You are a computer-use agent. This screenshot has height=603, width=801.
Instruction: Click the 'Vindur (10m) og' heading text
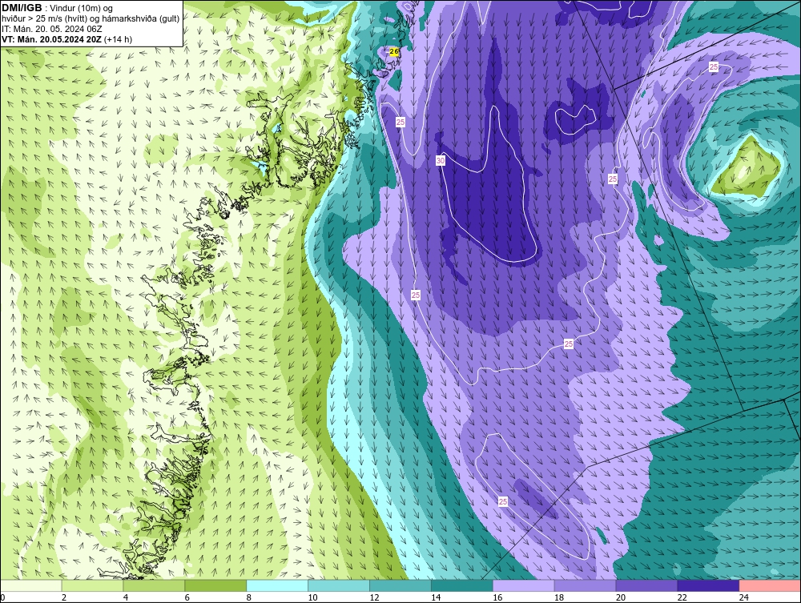coord(81,9)
